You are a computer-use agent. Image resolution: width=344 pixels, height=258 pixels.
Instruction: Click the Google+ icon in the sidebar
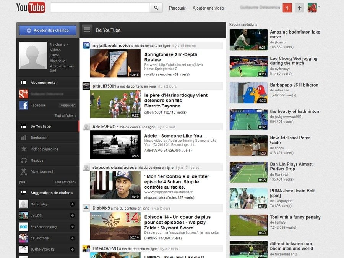(x=24, y=94)
